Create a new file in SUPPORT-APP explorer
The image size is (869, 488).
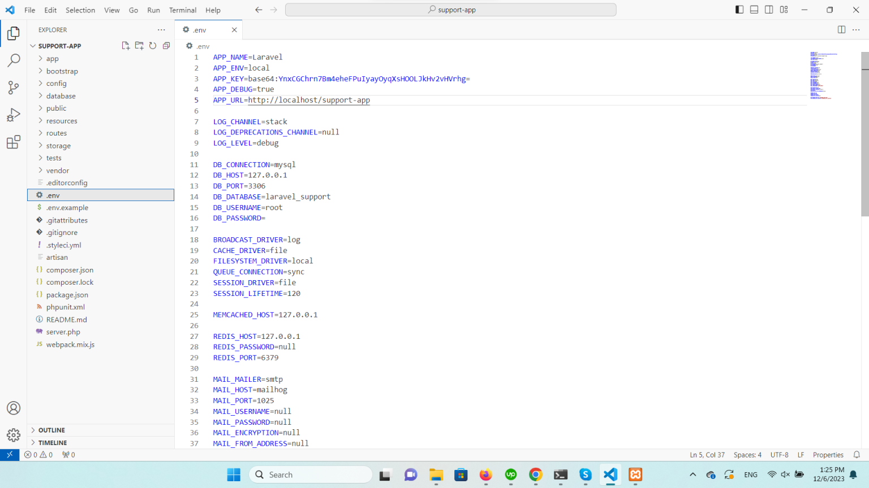coord(126,46)
